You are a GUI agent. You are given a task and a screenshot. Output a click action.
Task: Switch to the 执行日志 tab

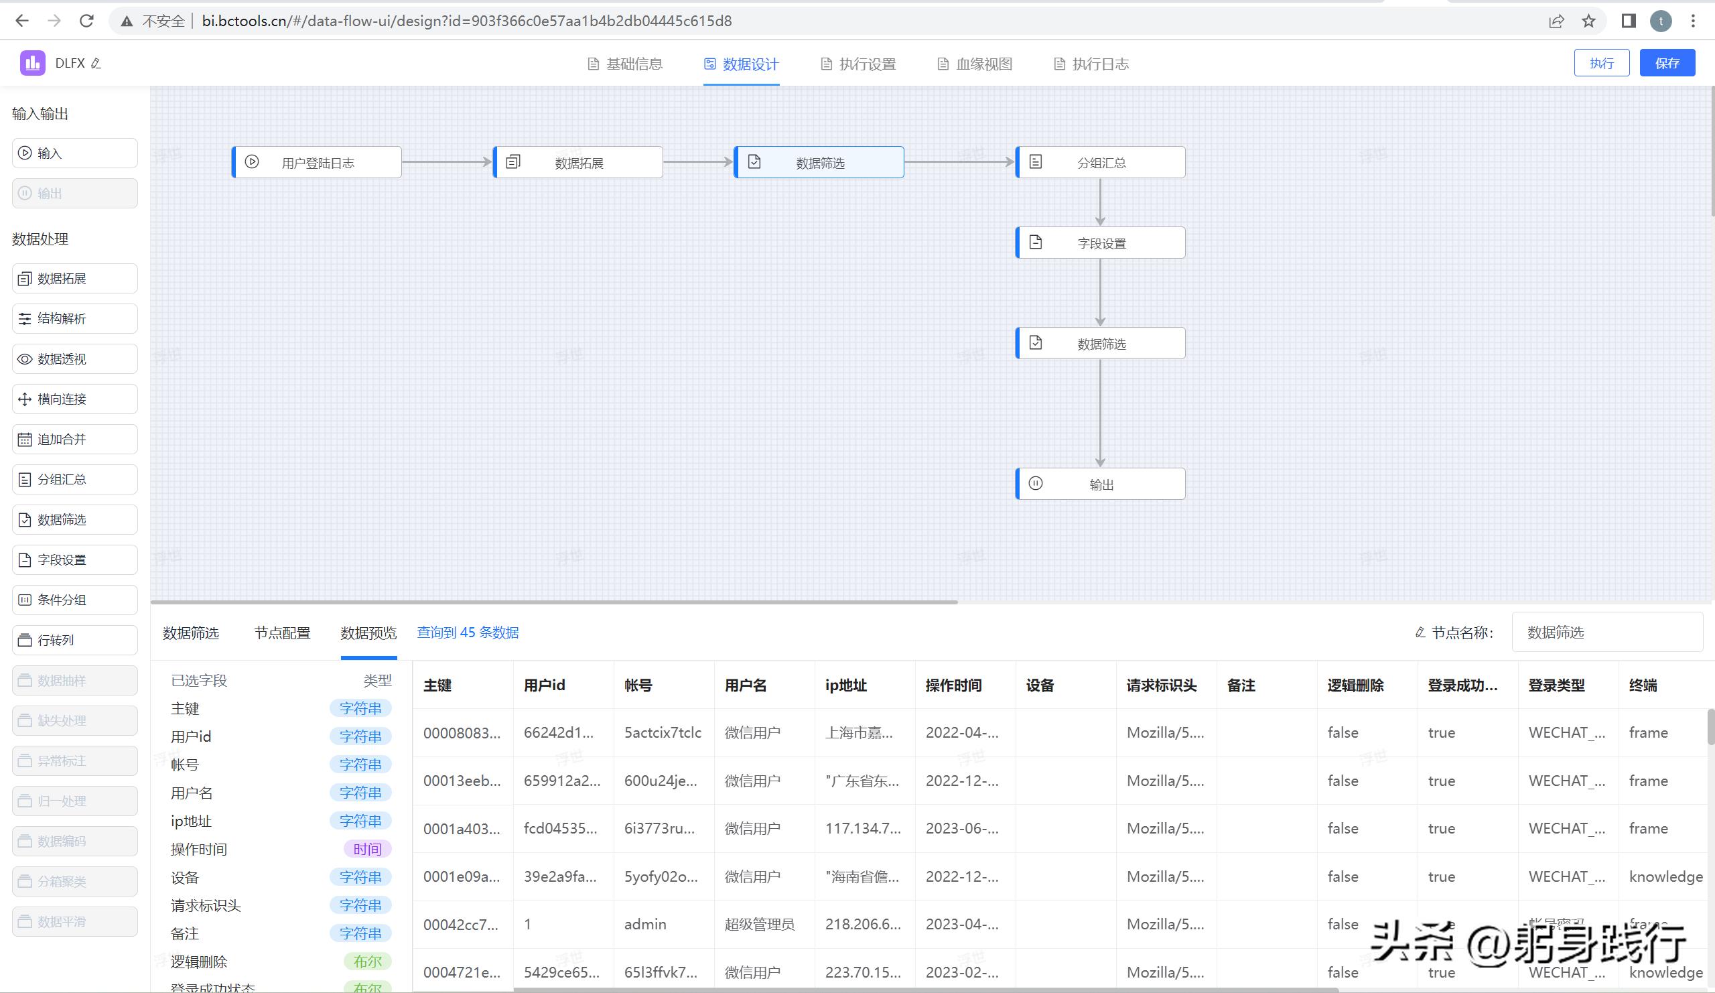[1091, 63]
